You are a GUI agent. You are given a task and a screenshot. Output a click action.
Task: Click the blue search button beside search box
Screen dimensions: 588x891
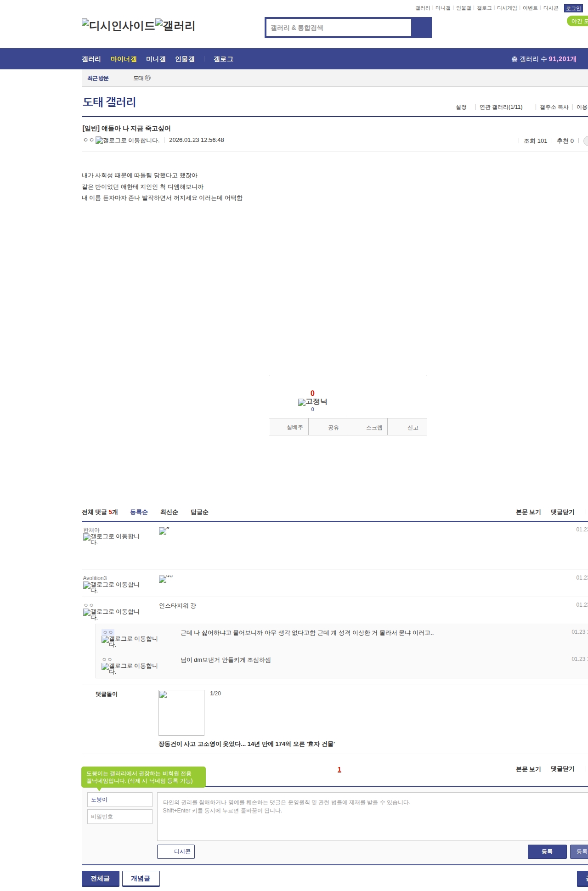(421, 28)
